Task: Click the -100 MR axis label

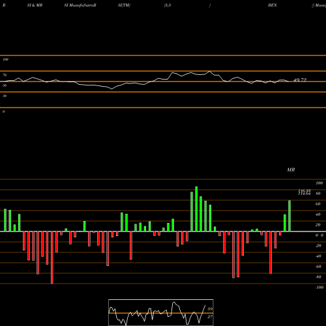Action: coord(319,288)
